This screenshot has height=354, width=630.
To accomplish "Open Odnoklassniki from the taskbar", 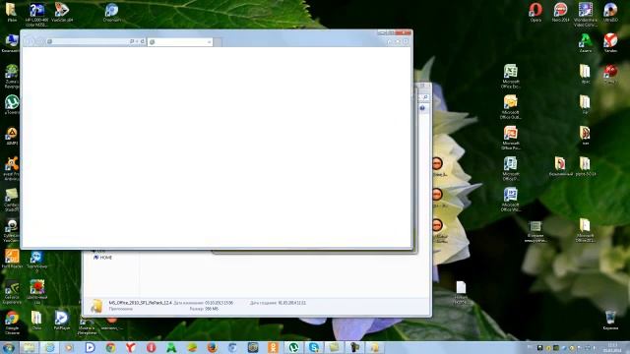I will pos(274,347).
